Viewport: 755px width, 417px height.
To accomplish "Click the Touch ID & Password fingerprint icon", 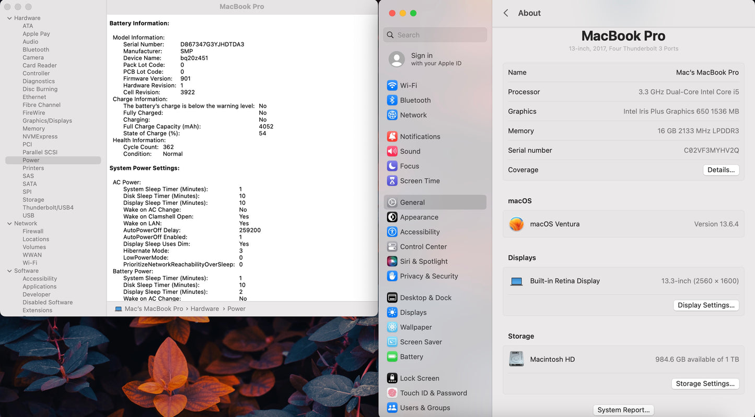I will coord(392,393).
